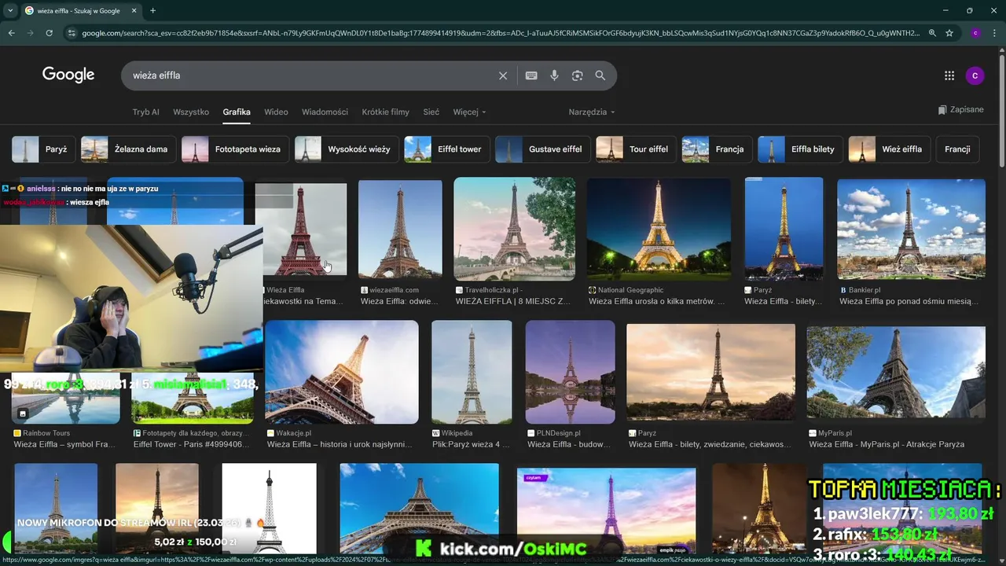Viewport: 1006px width, 566px height.
Task: View site information icon in the address bar
Action: point(72,33)
